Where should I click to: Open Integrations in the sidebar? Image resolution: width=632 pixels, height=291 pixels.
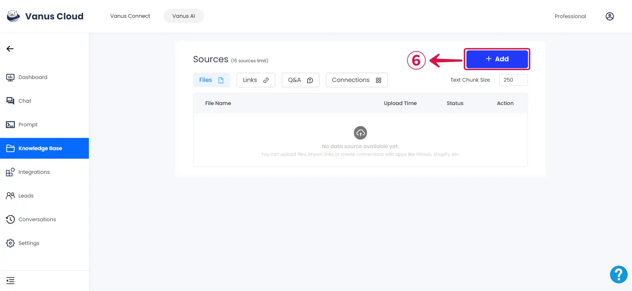[x=44, y=172]
